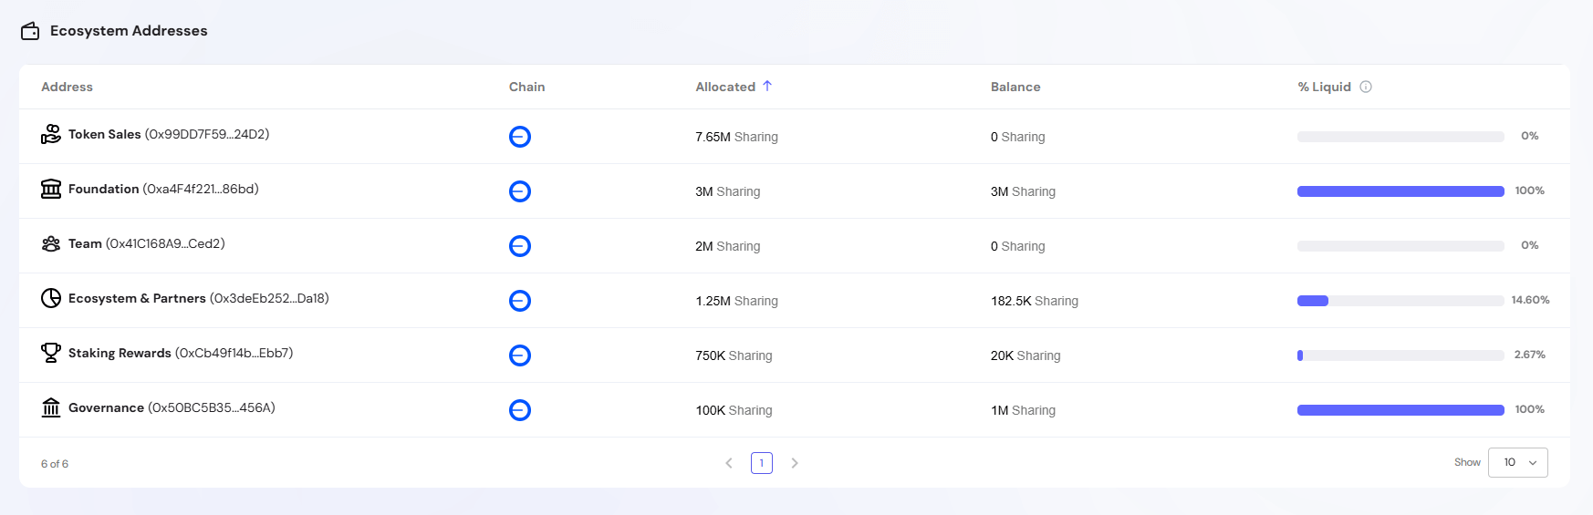Screen dimensions: 1593x515
Task: Click the Governance bank icon
Action: [x=51, y=407]
